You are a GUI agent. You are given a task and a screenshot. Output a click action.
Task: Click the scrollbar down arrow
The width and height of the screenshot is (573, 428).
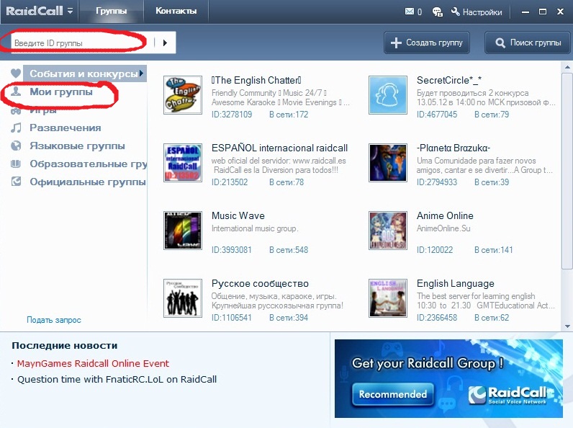pyautogui.click(x=567, y=326)
